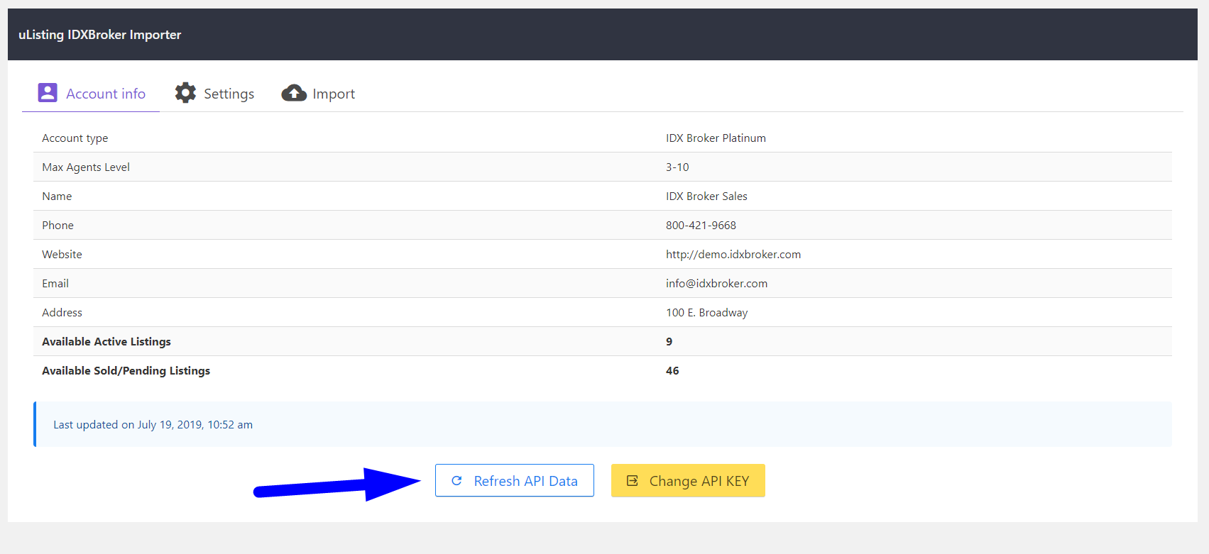The image size is (1209, 554).
Task: Click the demo.idxbroker.com website URL
Action: point(733,255)
